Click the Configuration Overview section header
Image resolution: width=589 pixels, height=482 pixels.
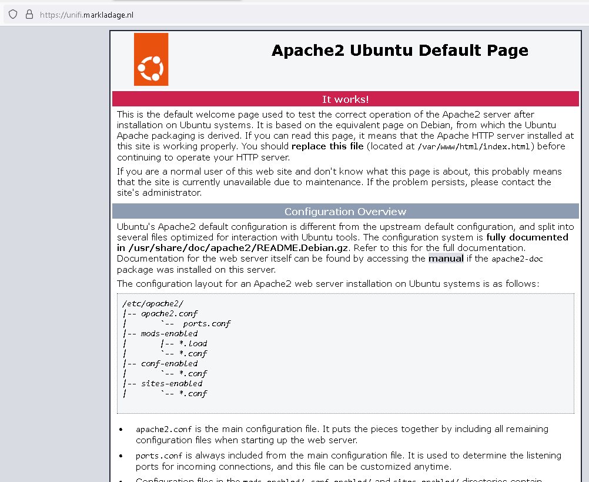345,212
